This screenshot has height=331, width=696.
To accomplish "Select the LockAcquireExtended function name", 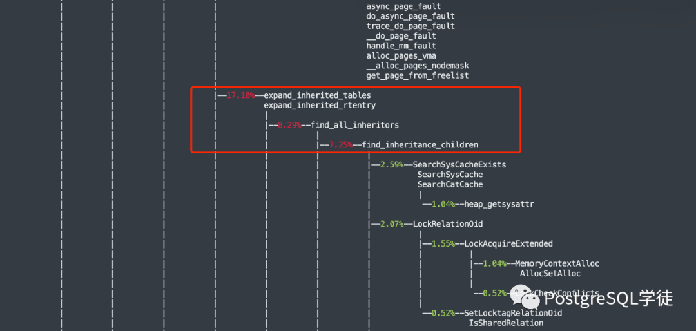I will coord(508,243).
